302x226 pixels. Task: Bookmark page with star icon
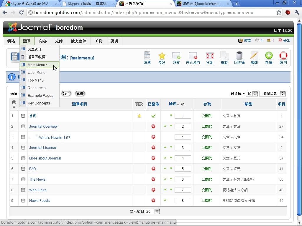(279, 13)
